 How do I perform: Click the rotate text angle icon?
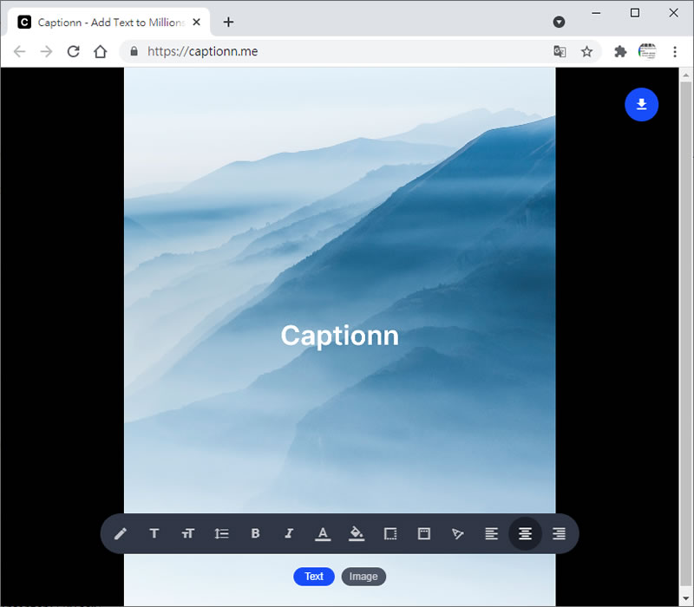tap(458, 533)
